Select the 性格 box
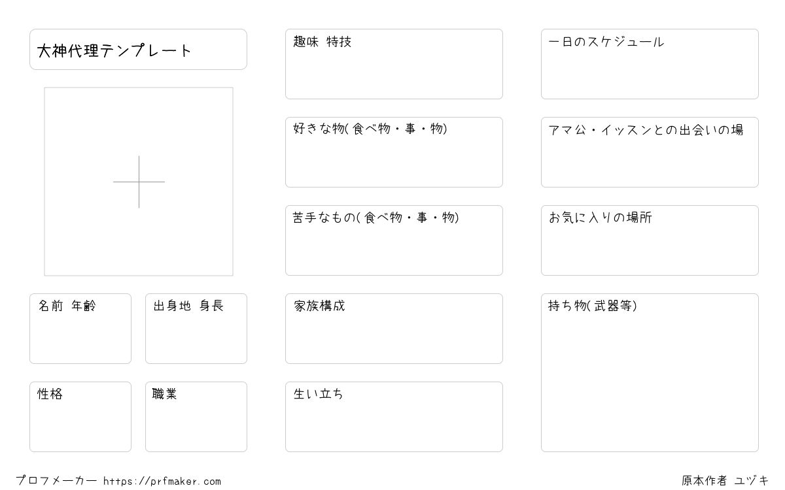 [x=80, y=417]
